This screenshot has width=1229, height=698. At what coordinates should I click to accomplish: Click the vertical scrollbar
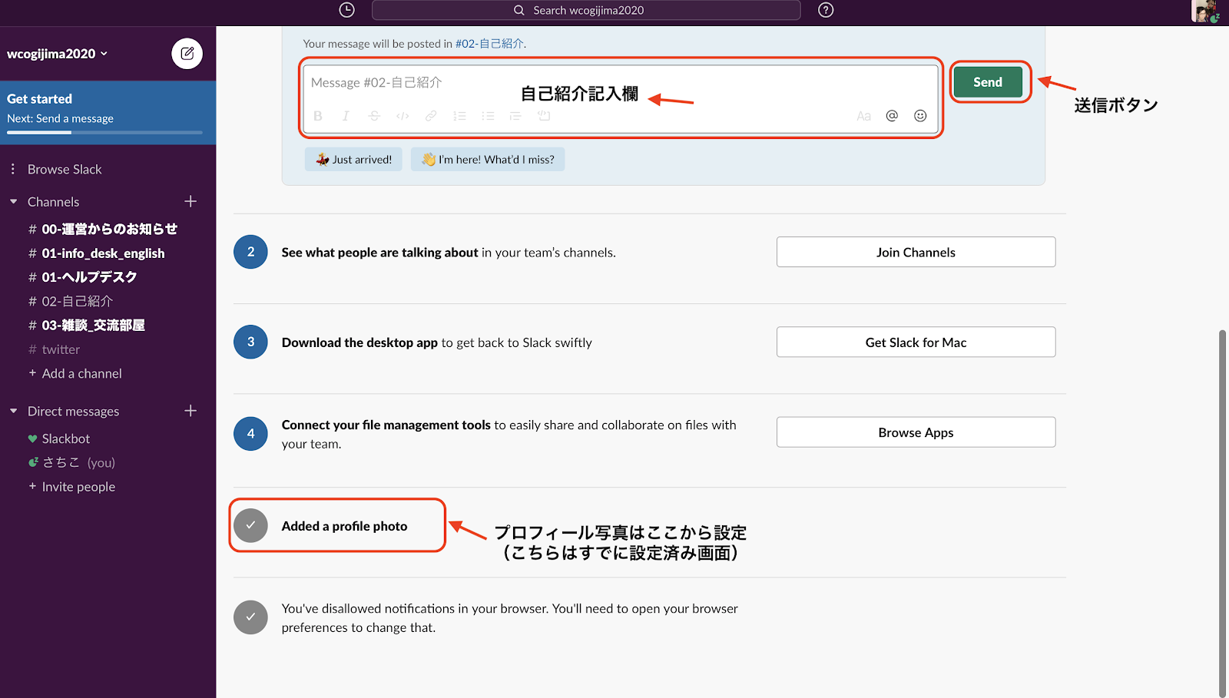pos(1222,513)
